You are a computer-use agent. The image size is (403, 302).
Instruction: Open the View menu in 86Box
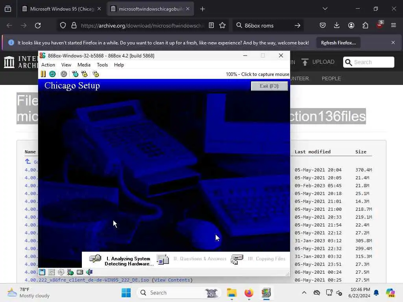pyautogui.click(x=66, y=65)
